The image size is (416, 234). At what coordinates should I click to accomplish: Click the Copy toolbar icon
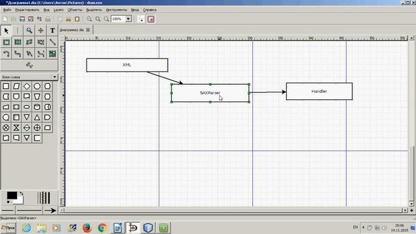click(60, 19)
